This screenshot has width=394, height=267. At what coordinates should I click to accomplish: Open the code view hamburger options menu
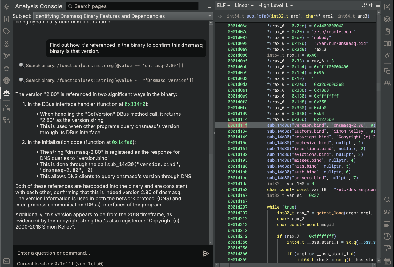[377, 5]
